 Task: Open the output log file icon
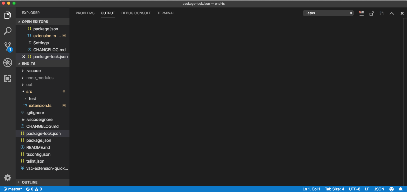coord(381,13)
